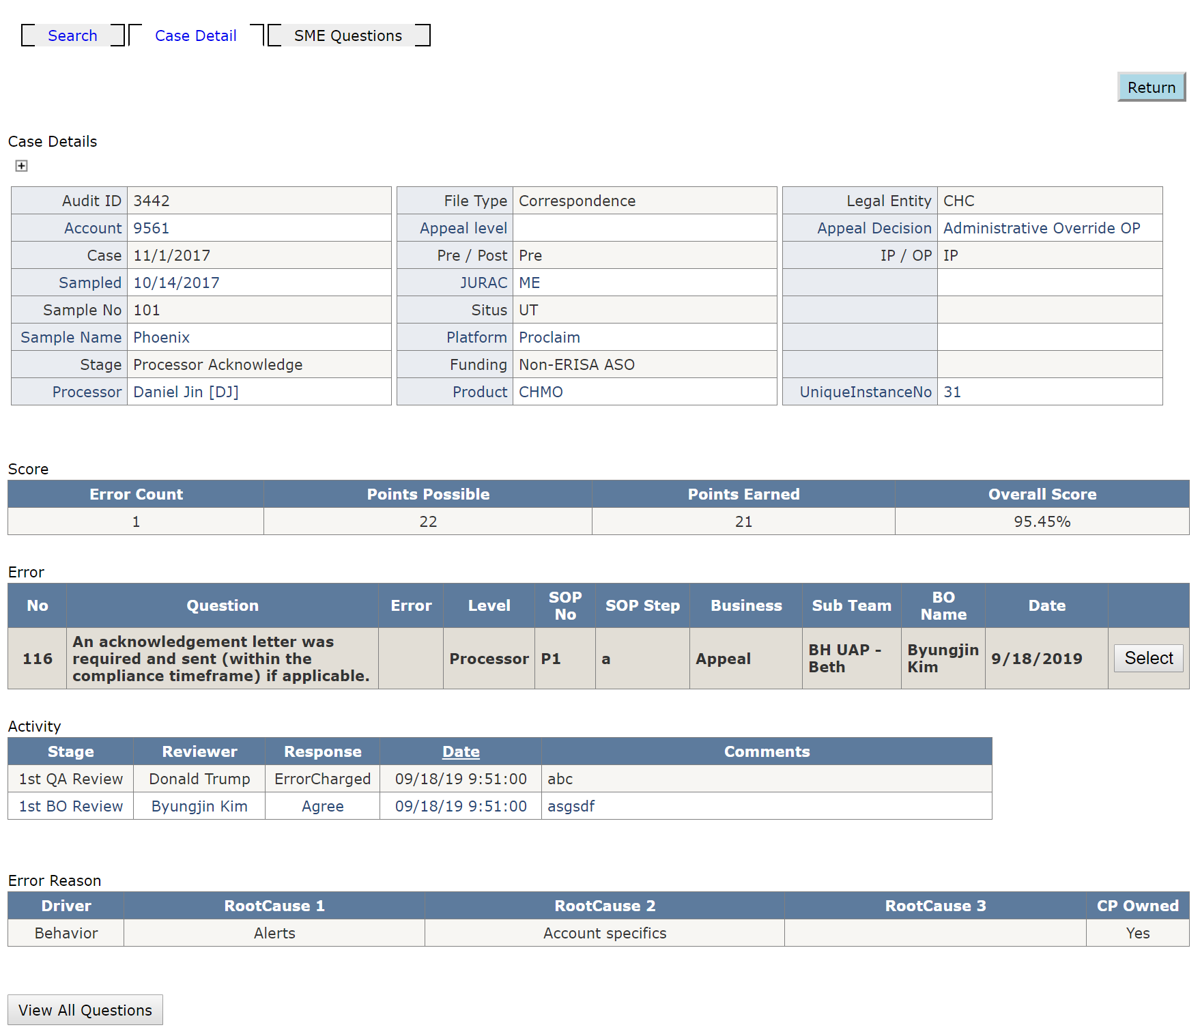The height and width of the screenshot is (1034, 1200).
Task: Click the IP / OP label
Action: [x=906, y=255]
